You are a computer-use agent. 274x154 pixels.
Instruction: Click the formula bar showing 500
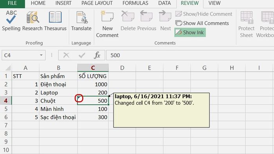coord(190,55)
